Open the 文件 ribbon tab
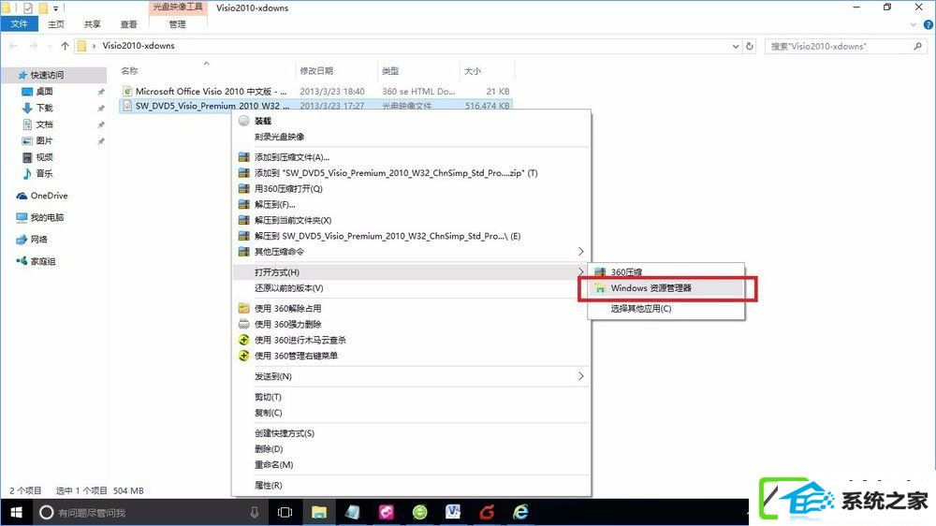 click(19, 24)
